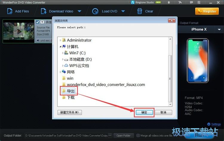224x141 pixels.
Task: Expand the 本地磁盘 (D:) drive
Action: click(63, 59)
